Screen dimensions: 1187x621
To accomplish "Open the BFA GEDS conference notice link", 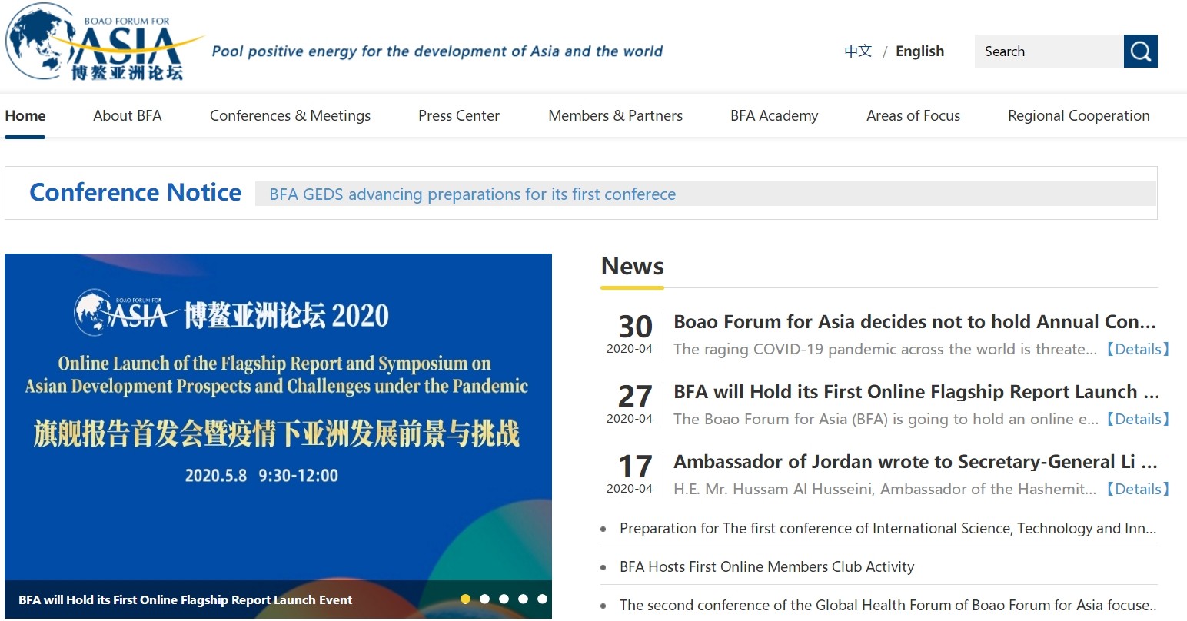I will pyautogui.click(x=472, y=194).
